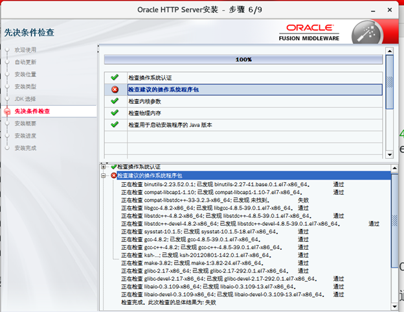Image resolution: width=404 pixels, height=312 pixels.
Task: Click the up arrow of the checks table scrollbar
Action: point(390,51)
